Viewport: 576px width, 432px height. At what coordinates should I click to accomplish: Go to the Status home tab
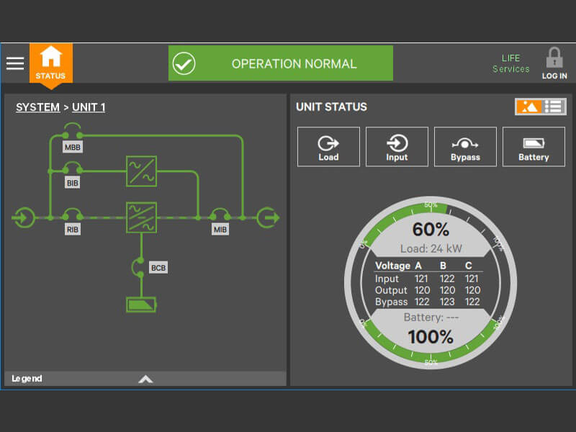point(50,63)
